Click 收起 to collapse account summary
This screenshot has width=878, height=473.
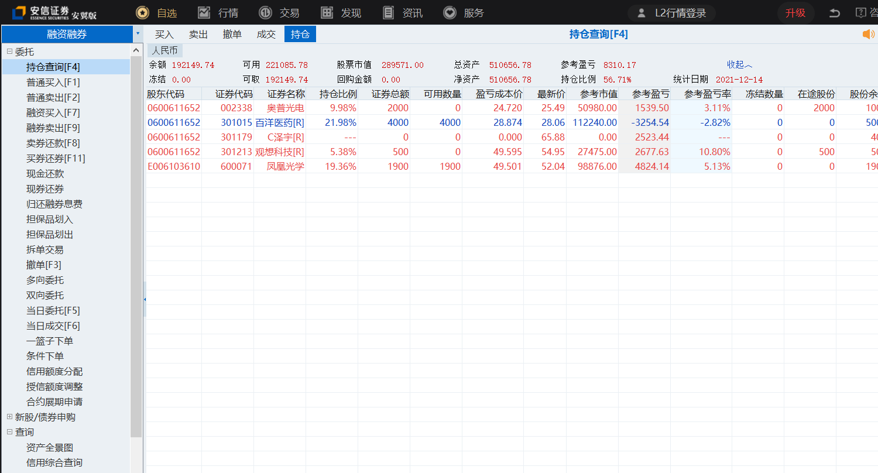click(740, 64)
